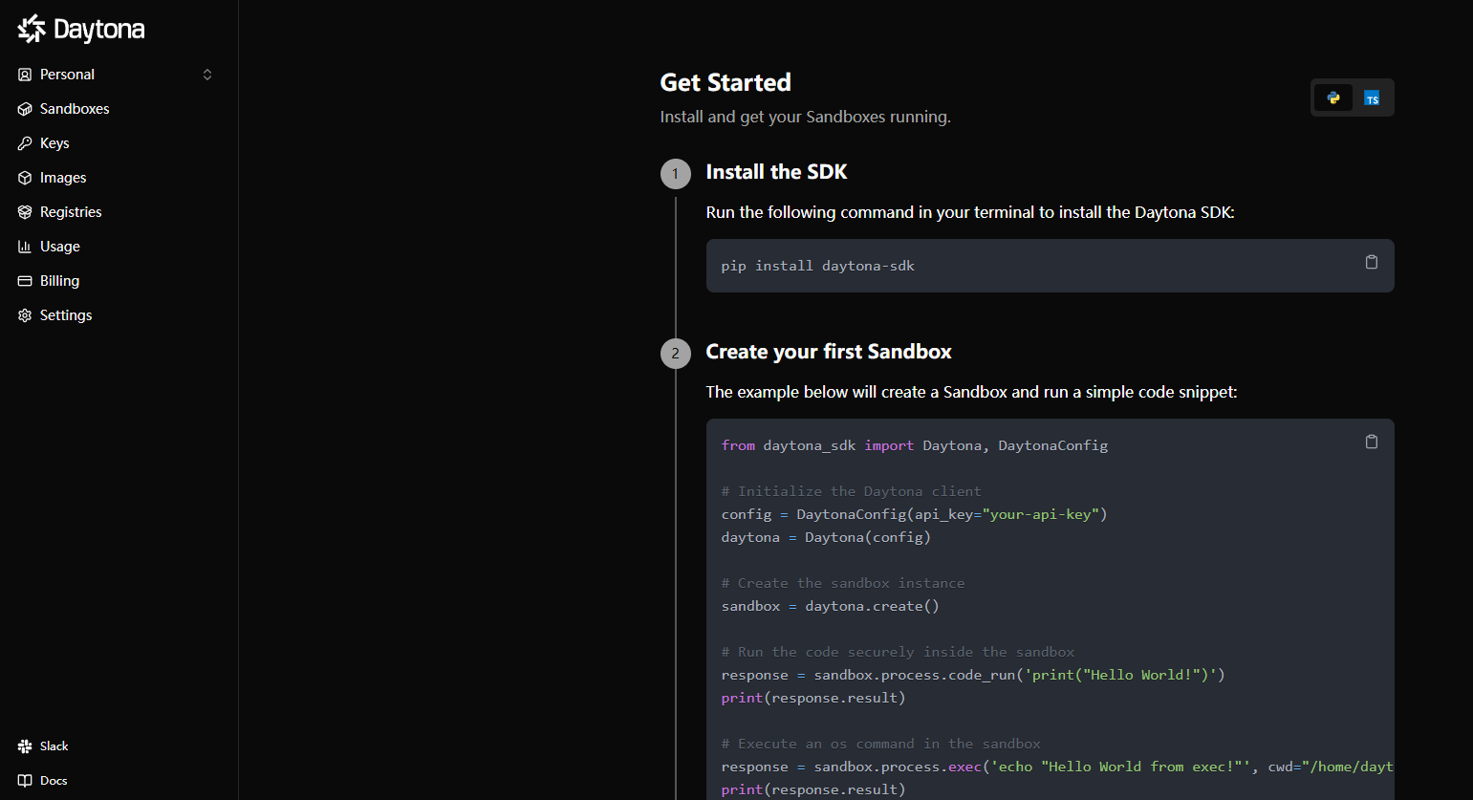Open the Personal organization switcher
The image size is (1473, 800).
point(115,75)
